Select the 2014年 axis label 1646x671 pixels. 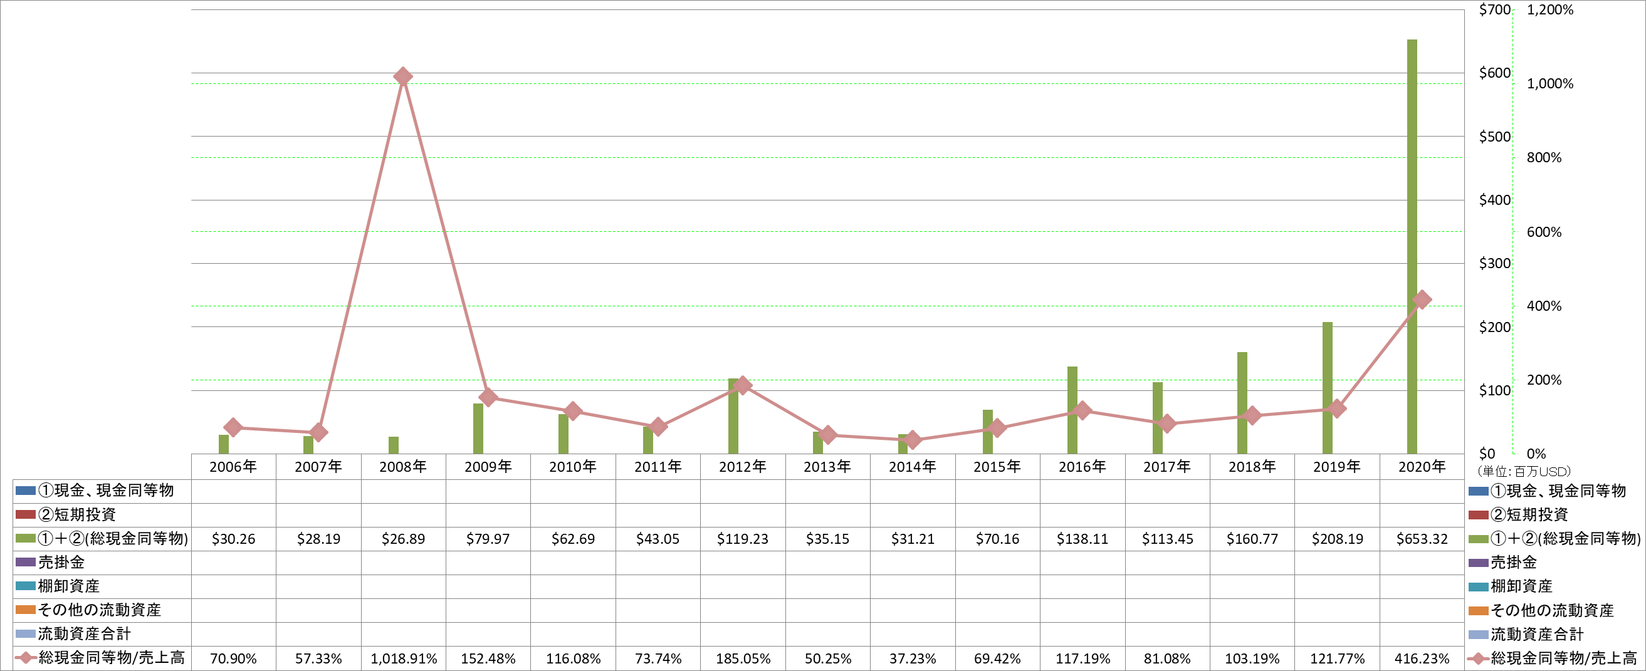[x=913, y=467]
